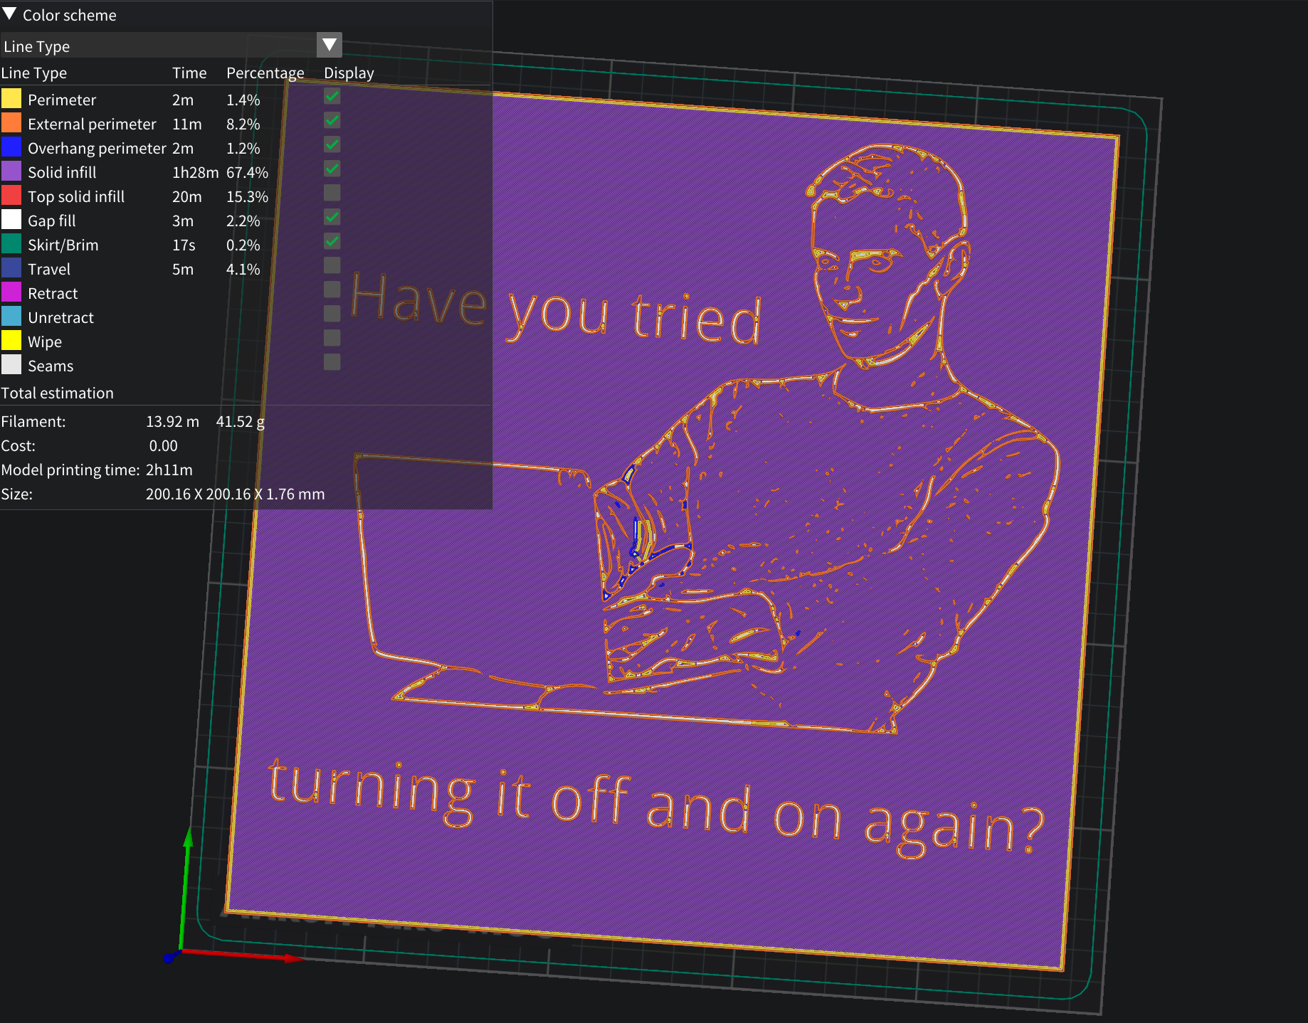Image resolution: width=1308 pixels, height=1023 pixels.
Task: Toggle Solid infill display checkbox
Action: [332, 169]
